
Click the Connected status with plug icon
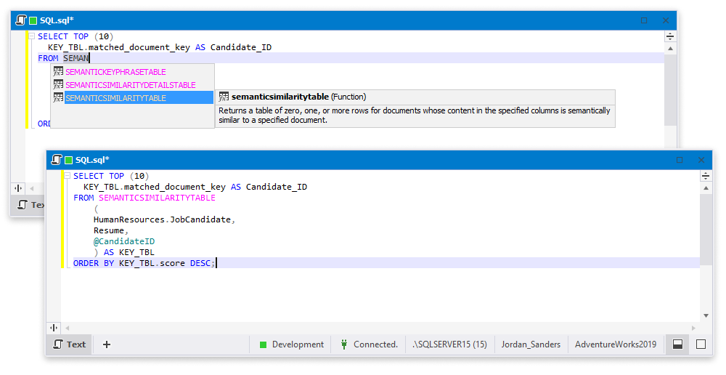point(369,344)
